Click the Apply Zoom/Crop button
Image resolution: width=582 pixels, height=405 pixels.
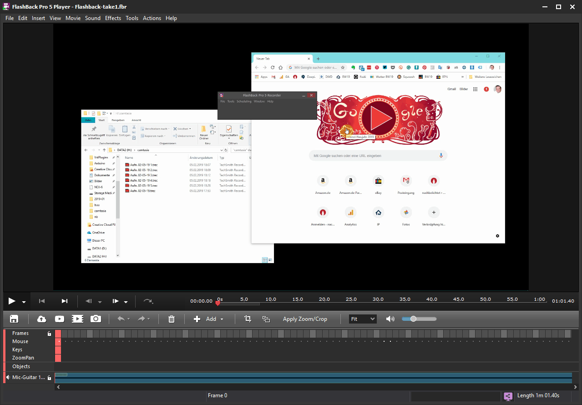[x=305, y=319]
